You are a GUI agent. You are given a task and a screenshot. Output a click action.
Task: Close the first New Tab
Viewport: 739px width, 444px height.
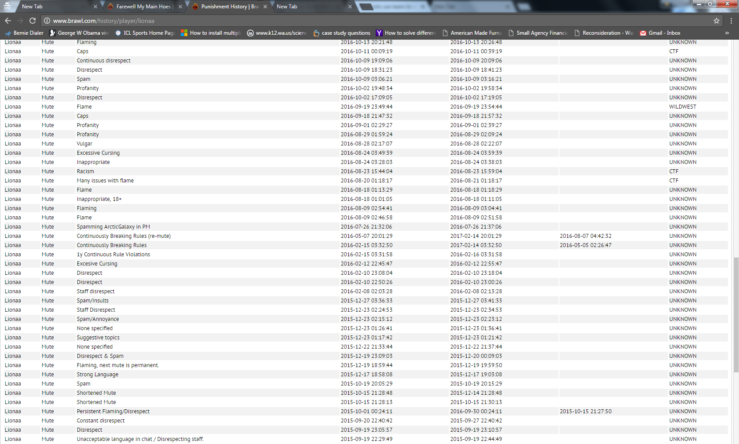[95, 7]
